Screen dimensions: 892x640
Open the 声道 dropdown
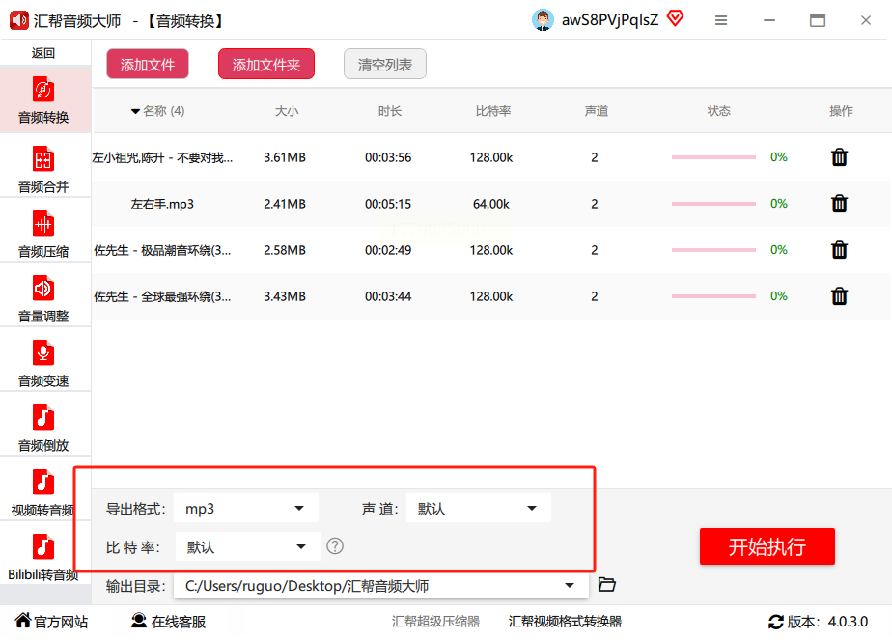(x=478, y=509)
